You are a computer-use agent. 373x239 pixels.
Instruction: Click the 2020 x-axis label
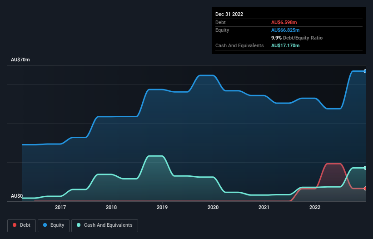(x=213, y=207)
